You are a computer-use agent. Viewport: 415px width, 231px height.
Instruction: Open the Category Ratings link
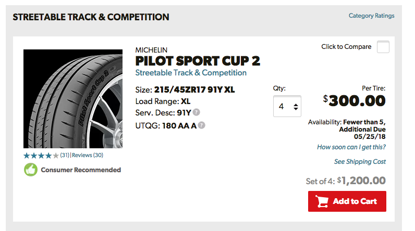[x=371, y=16]
